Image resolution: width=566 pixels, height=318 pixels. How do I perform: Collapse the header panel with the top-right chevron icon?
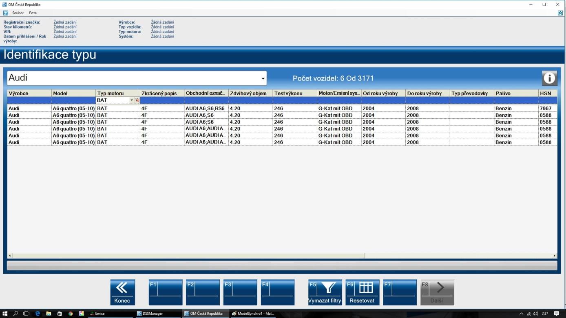point(560,13)
